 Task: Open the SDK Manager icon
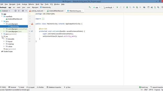(x=158, y=7)
